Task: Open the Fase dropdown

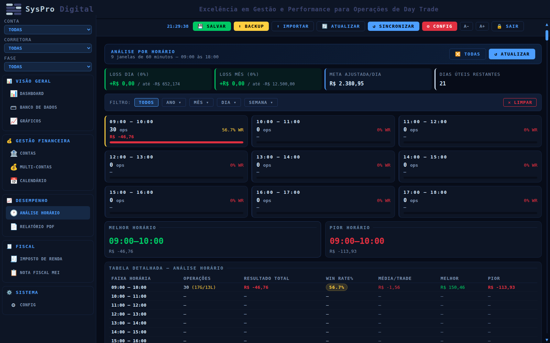Action: pos(48,67)
